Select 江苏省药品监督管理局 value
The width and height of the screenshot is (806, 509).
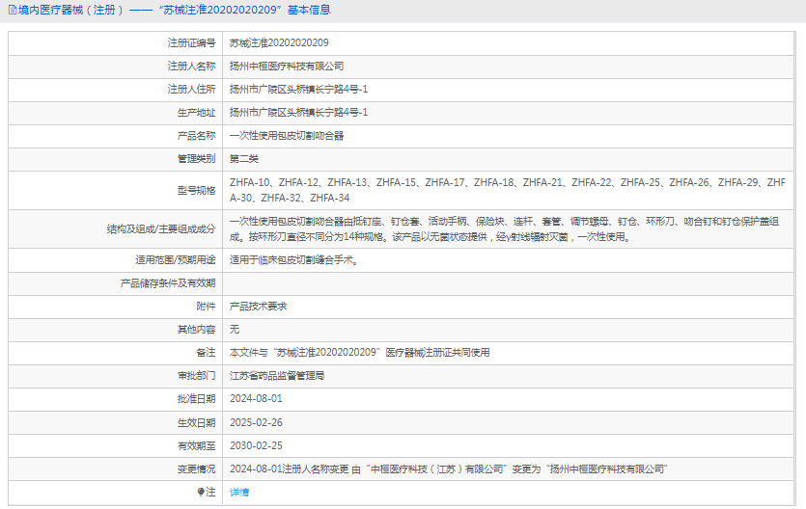277,376
